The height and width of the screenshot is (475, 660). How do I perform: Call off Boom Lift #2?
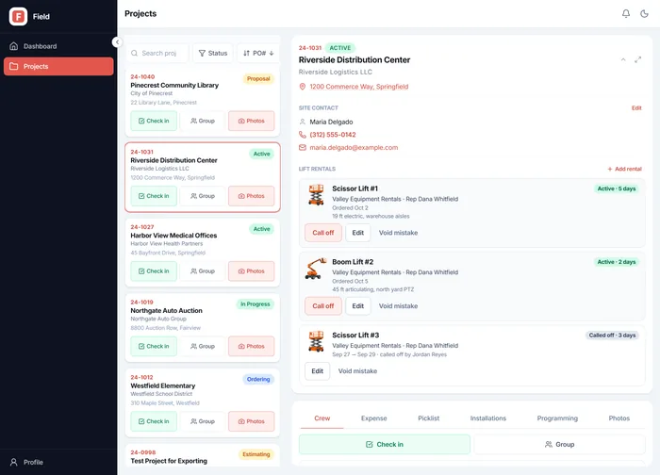(322, 306)
